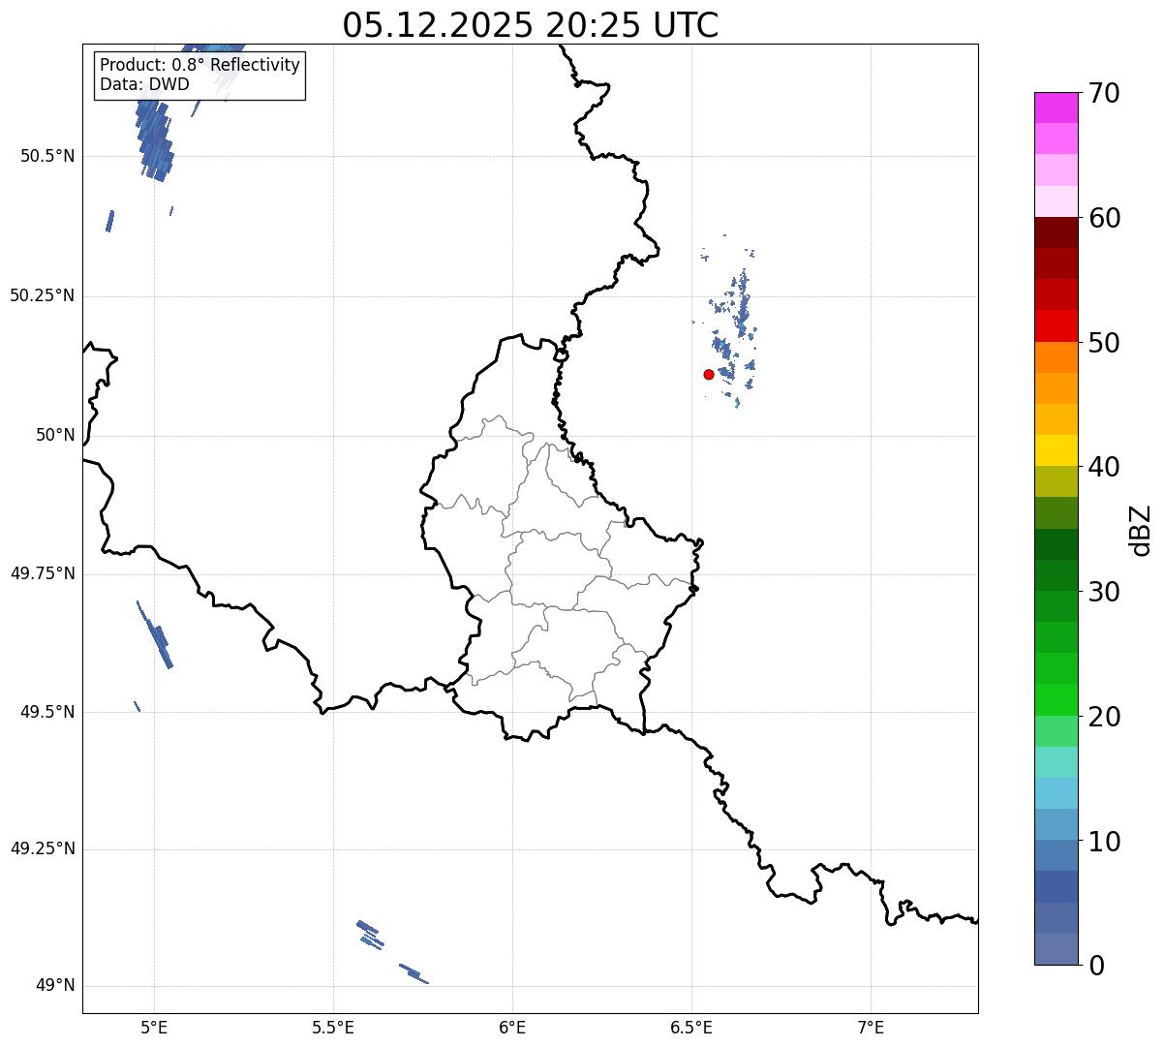Screen dimensions: 1164x1047
Task: Click the latitude label '49°N'
Action: pyautogui.click(x=55, y=986)
